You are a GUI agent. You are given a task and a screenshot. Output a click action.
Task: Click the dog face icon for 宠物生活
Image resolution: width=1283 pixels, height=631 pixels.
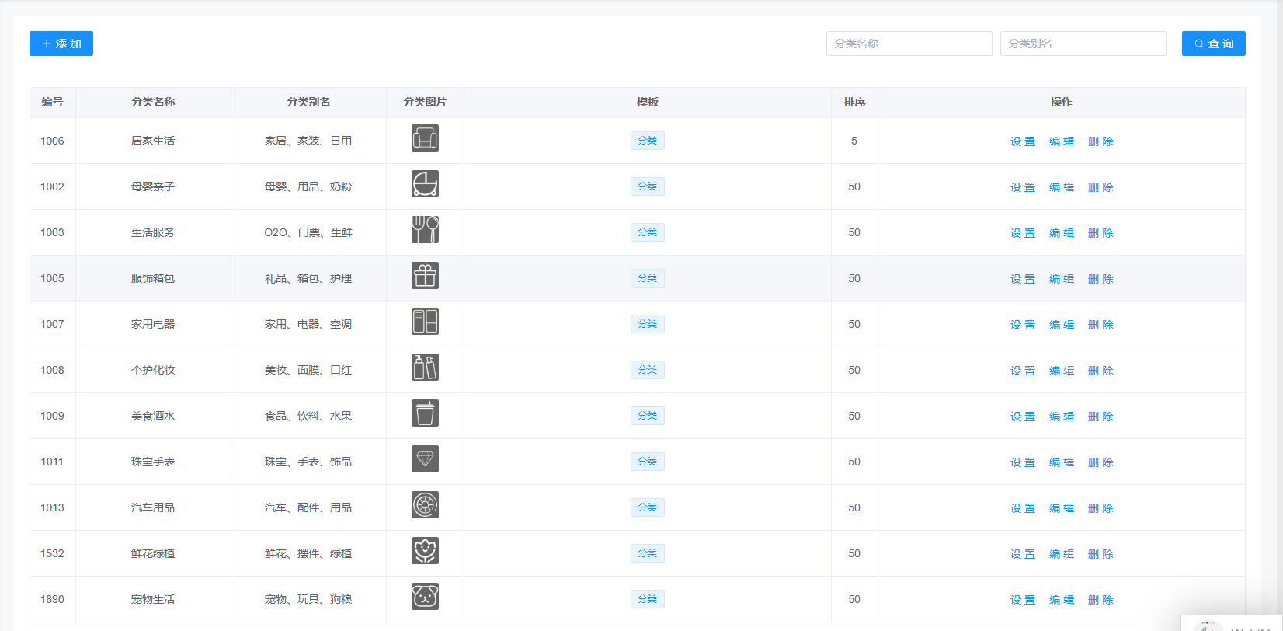point(425,597)
